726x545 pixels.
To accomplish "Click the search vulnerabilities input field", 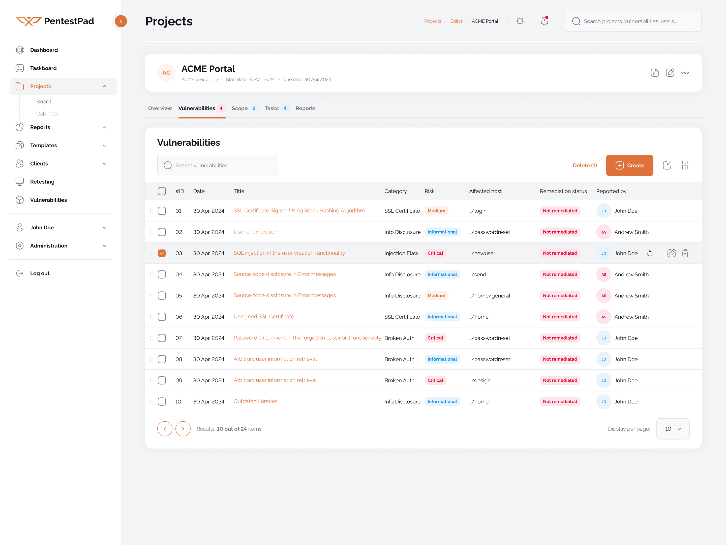I will [x=218, y=165].
